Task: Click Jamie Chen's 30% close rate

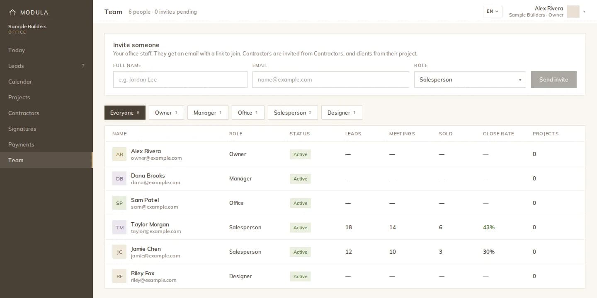Action: point(489,252)
